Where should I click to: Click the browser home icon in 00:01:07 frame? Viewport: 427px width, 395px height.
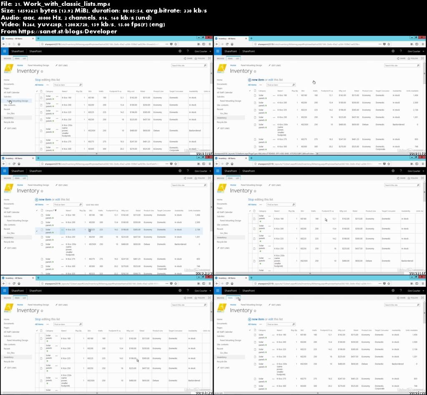(x=19, y=44)
